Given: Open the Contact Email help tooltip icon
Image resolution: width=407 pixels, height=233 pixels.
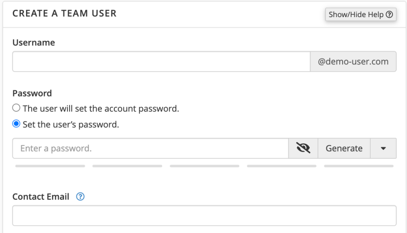Looking at the screenshot, I should point(80,197).
